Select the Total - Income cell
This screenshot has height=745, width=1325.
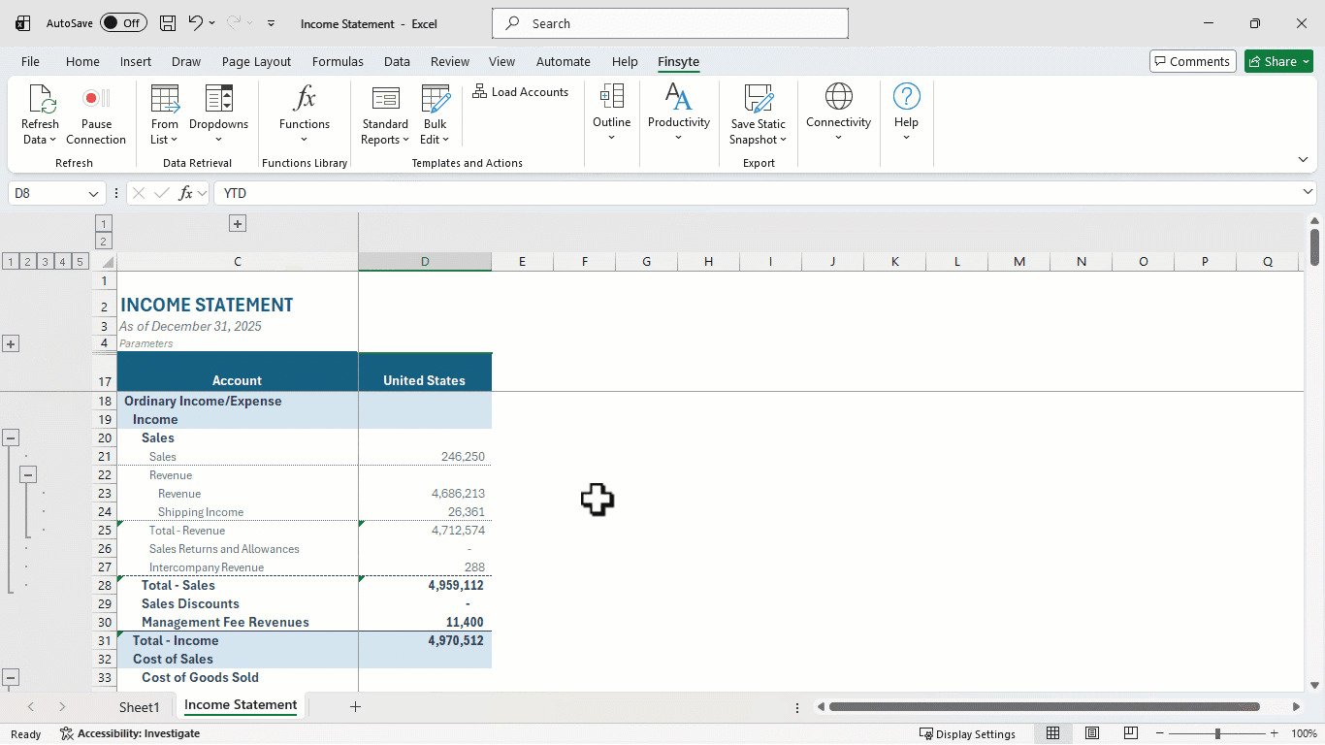point(238,640)
